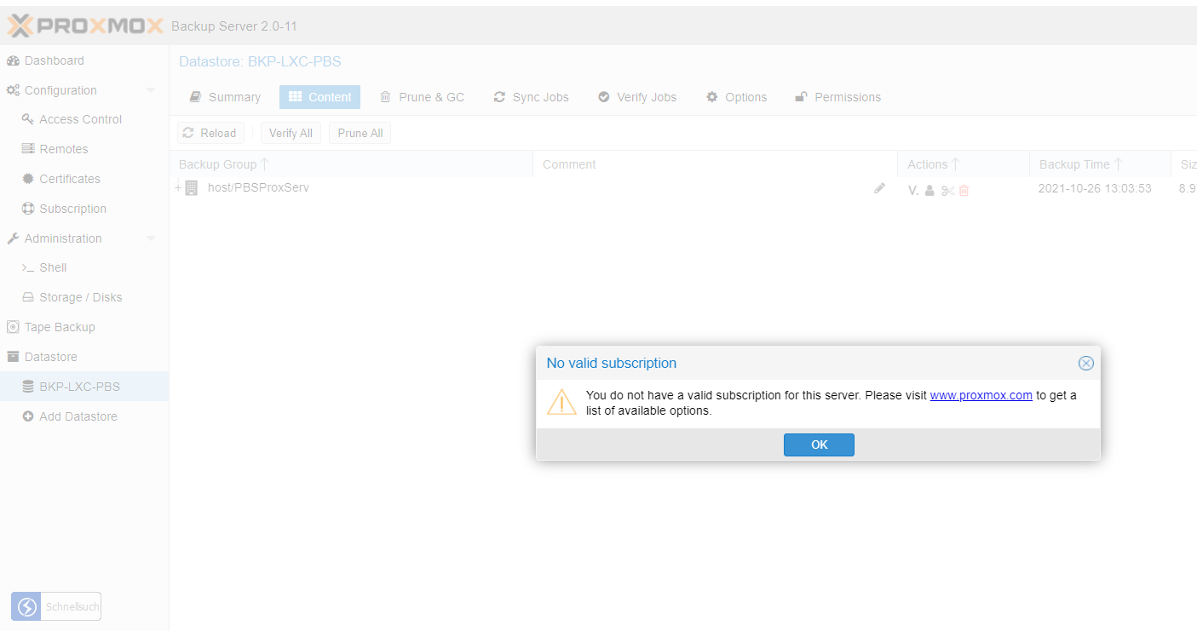Viewport: 1197px width, 631px height.
Task: Change owner via the user icon
Action: pyautogui.click(x=929, y=191)
